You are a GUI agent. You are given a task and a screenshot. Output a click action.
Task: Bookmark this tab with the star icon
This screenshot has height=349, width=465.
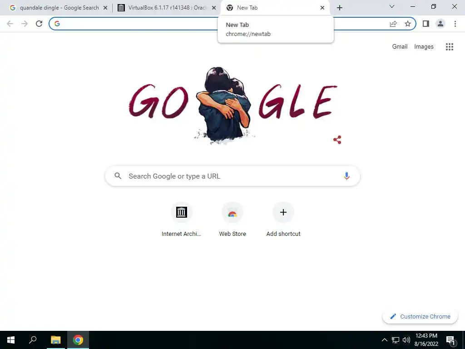click(x=408, y=24)
